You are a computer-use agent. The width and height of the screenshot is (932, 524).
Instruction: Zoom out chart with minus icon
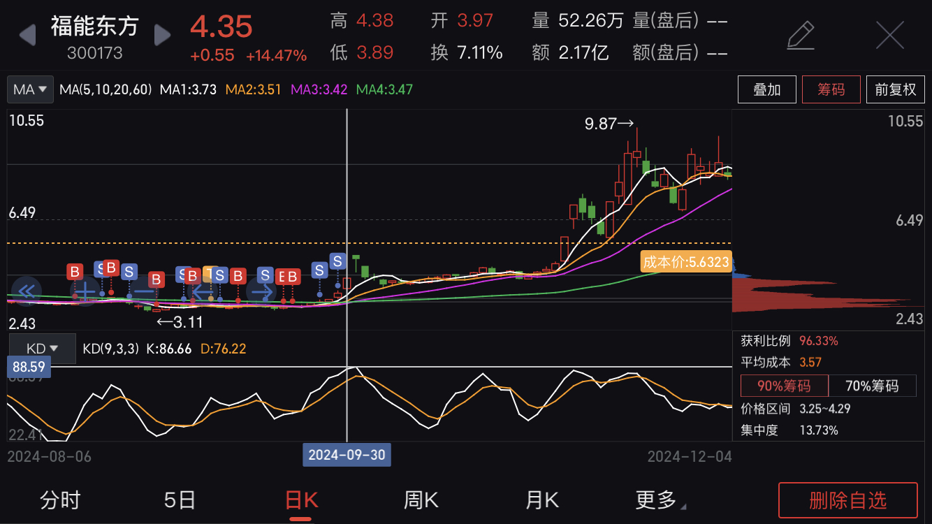point(144,291)
